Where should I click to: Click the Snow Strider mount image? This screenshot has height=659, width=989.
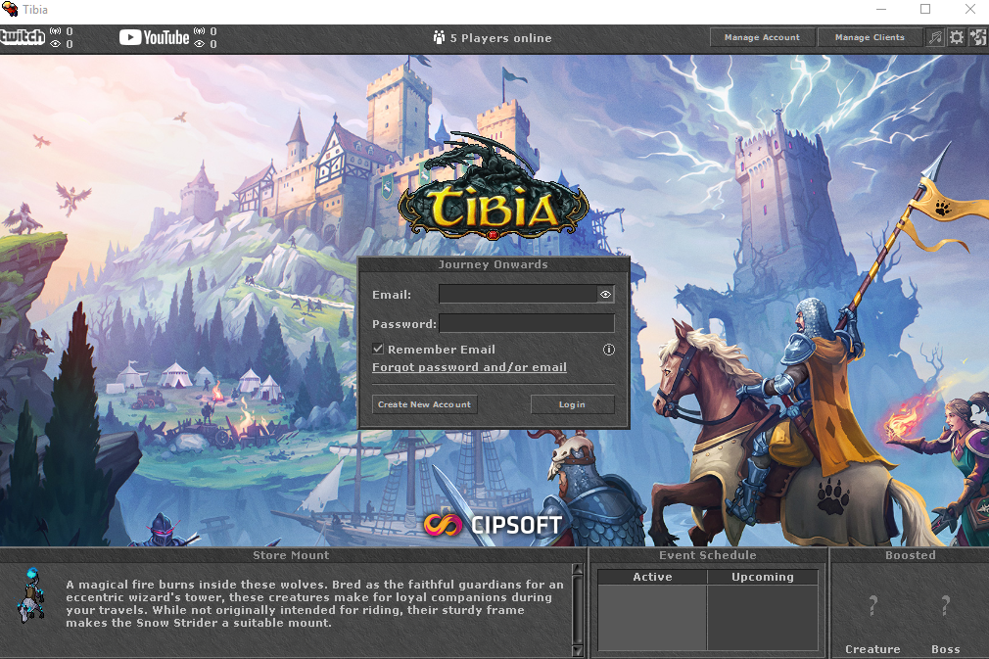click(31, 595)
